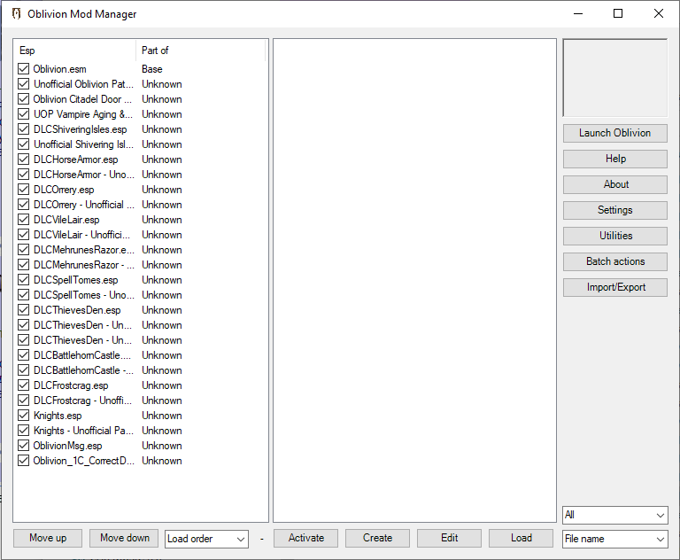Click the Move down button
Screen dimensions: 680x560
(x=125, y=538)
